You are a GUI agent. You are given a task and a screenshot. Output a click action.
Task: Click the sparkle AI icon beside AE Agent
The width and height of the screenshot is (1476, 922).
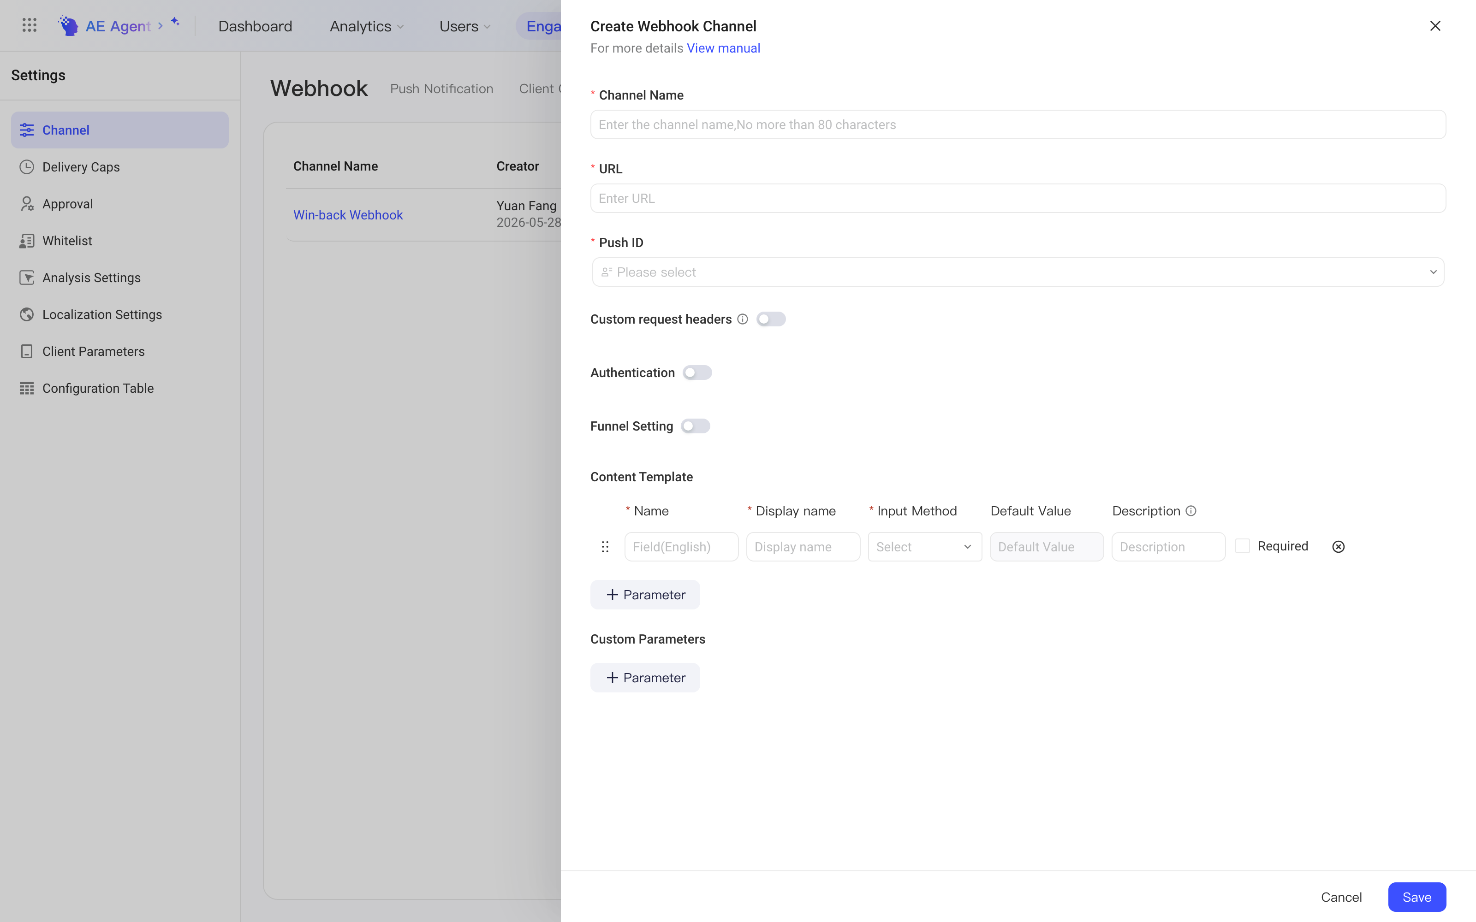point(175,22)
